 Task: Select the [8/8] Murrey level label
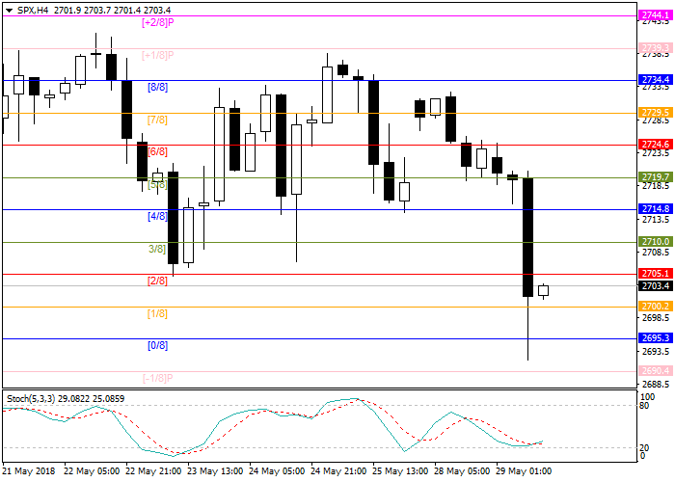pos(157,87)
